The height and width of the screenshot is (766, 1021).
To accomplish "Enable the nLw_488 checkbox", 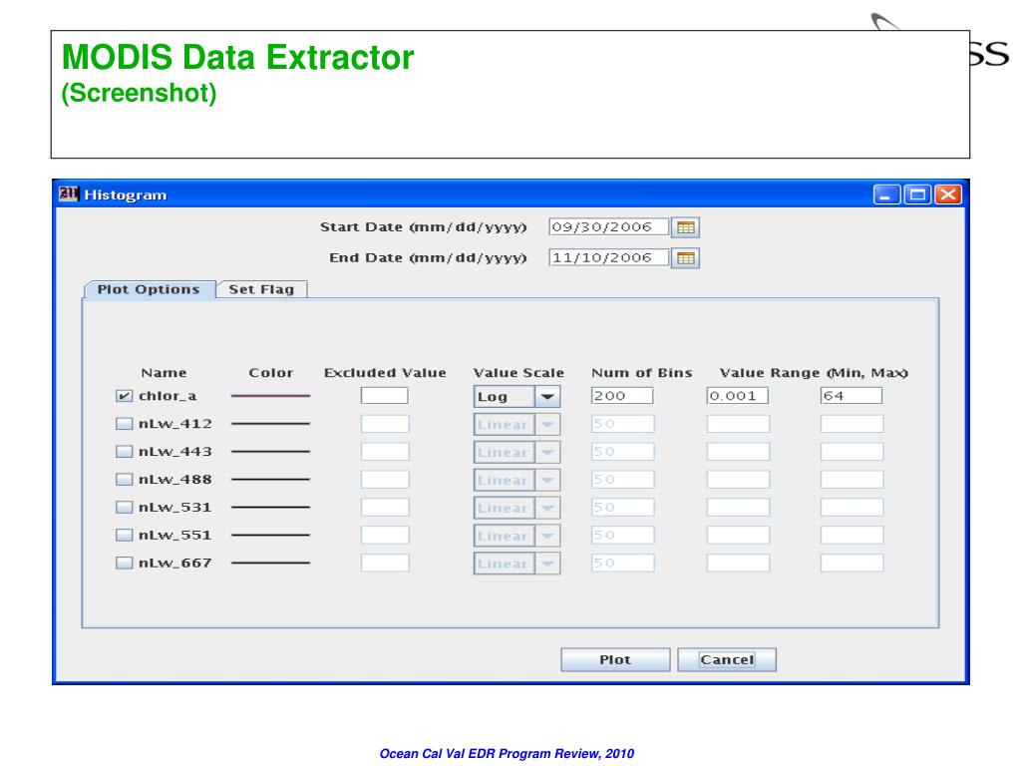I will tap(124, 480).
